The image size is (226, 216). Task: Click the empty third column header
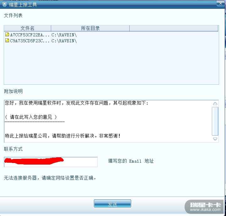click(x=174, y=28)
